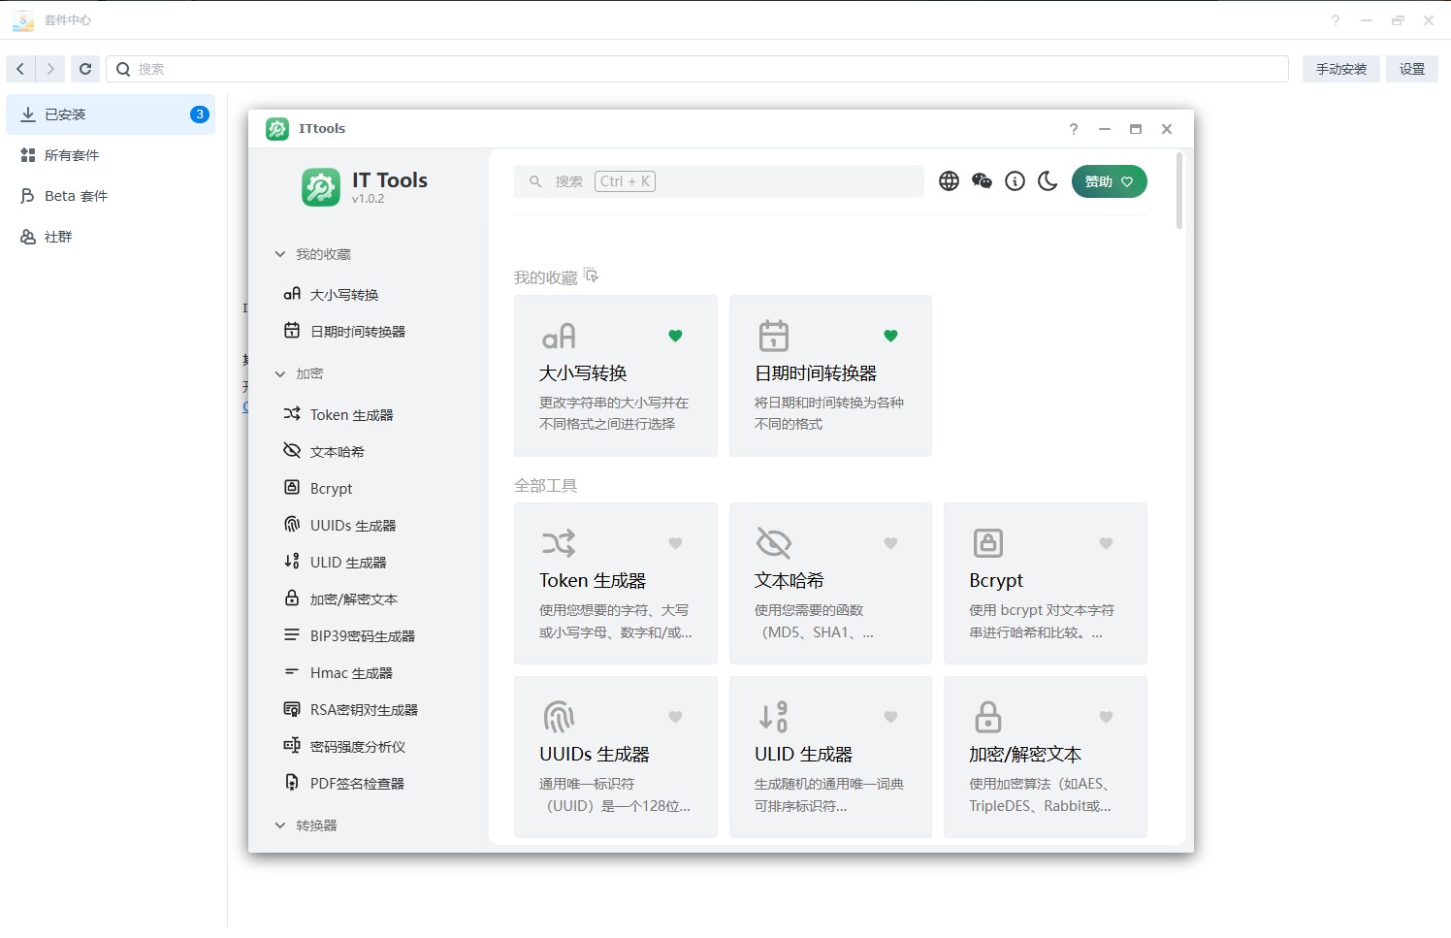Viewport: 1451px width, 938px height.
Task: Select 所有套件 in the left sidebar
Action: coord(72,155)
